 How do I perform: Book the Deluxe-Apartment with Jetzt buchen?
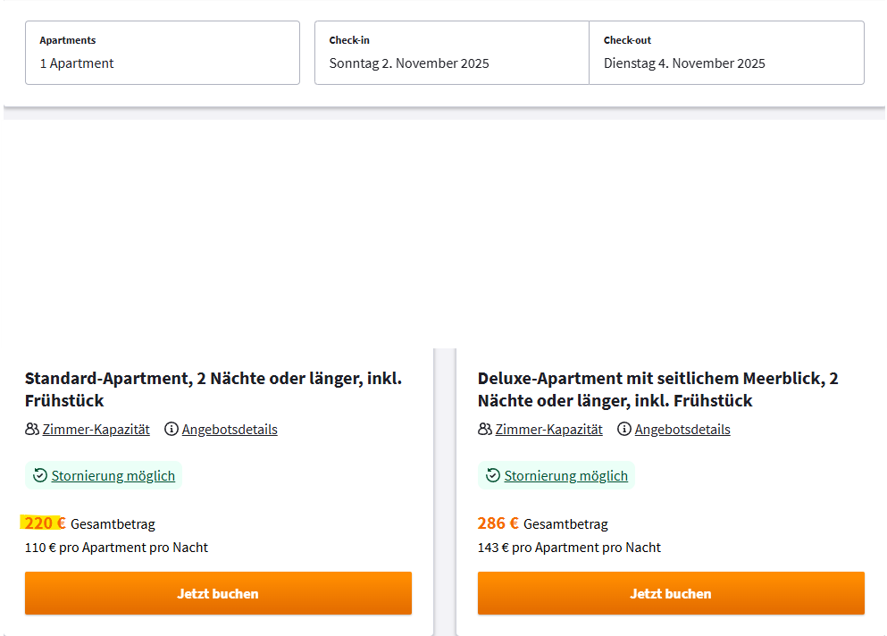pyautogui.click(x=671, y=593)
